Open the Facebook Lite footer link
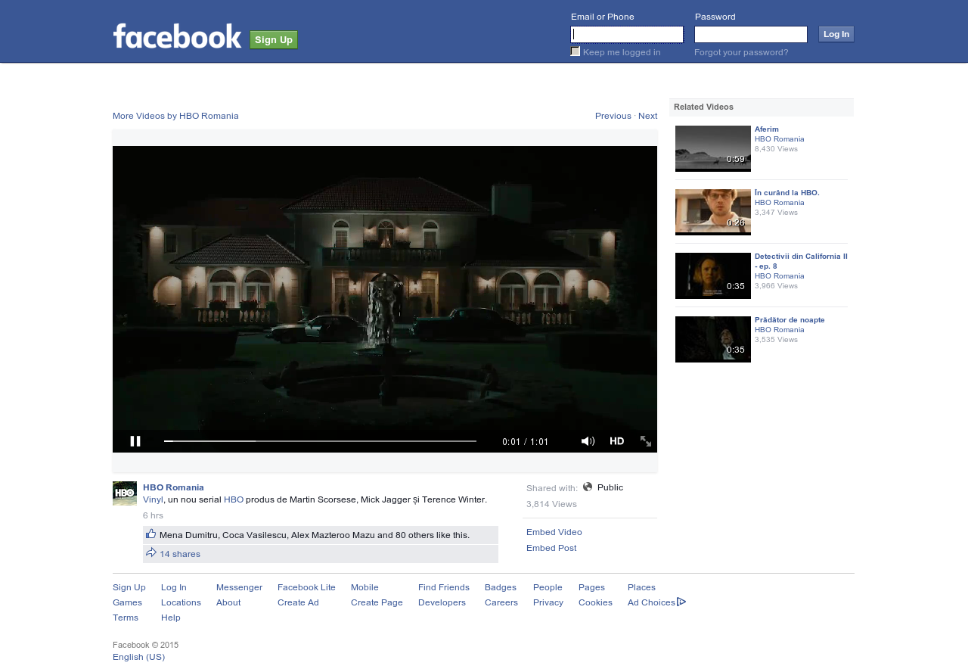968x669 pixels. click(x=306, y=587)
